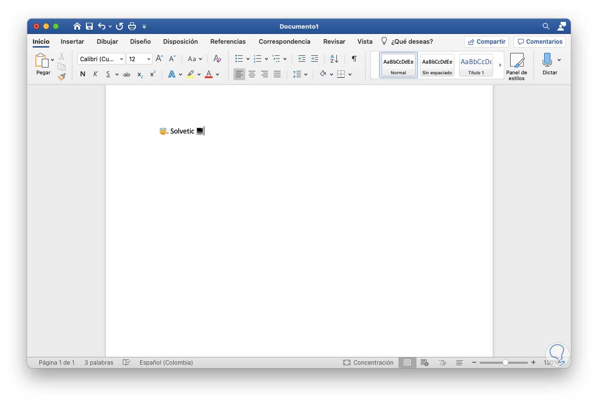Increase font size with larger A
This screenshot has width=598, height=404.
[x=159, y=59]
